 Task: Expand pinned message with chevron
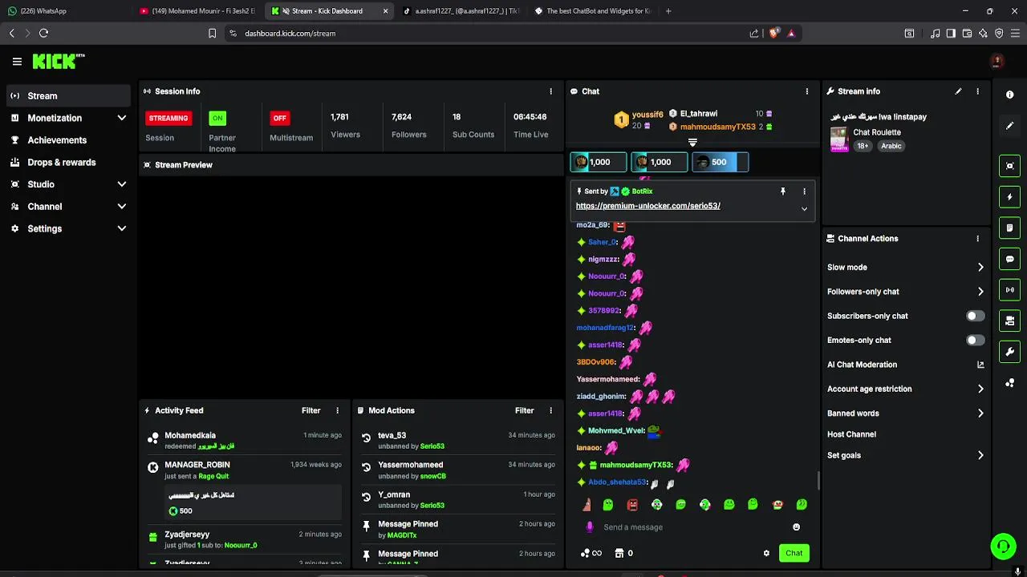(804, 209)
